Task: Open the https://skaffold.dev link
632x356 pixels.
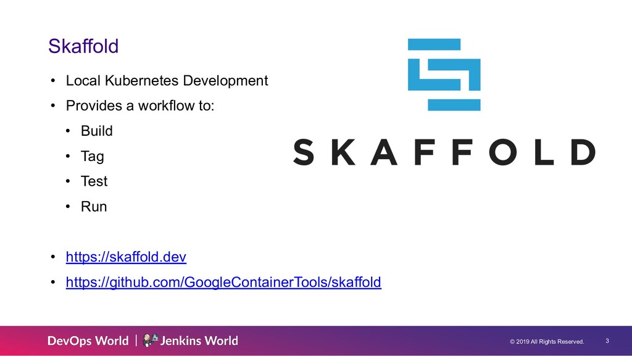Action: [x=126, y=257]
